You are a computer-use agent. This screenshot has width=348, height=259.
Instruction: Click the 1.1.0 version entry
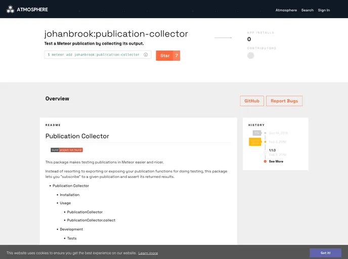(272, 150)
